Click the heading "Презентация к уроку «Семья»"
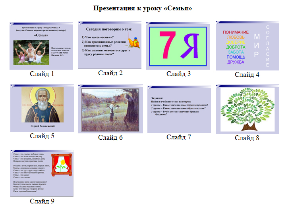 [143, 8]
